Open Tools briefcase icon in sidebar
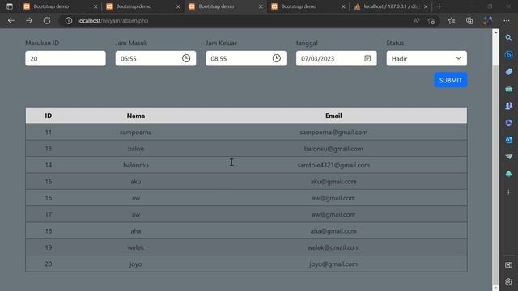 (x=509, y=89)
